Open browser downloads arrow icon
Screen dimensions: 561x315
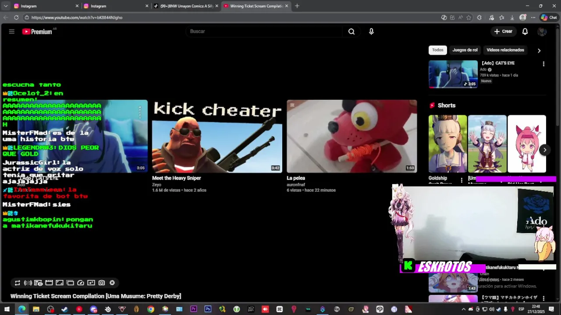pos(512,17)
